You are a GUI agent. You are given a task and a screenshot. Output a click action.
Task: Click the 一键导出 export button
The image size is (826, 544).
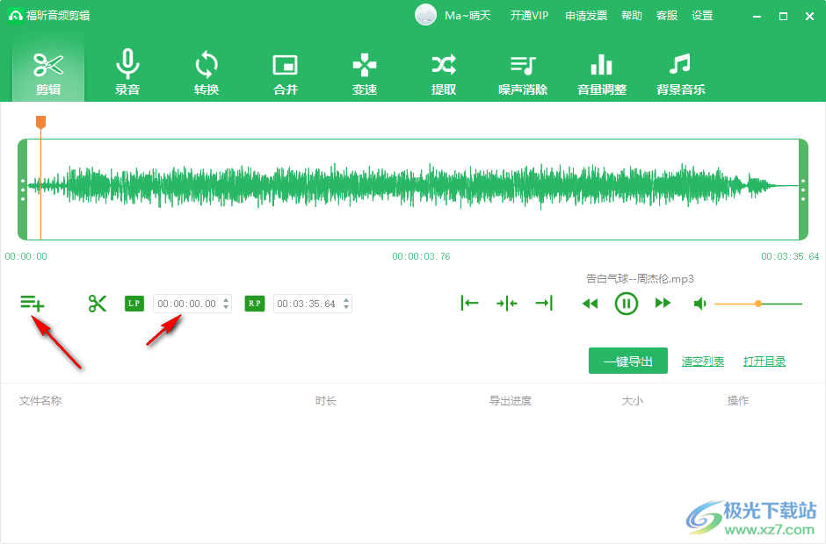coord(628,361)
